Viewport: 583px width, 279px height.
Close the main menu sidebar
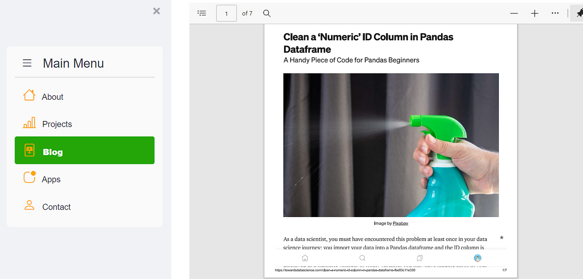point(157,11)
